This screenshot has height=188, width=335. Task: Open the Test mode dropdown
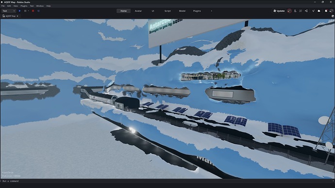pyautogui.click(x=9, y=11)
